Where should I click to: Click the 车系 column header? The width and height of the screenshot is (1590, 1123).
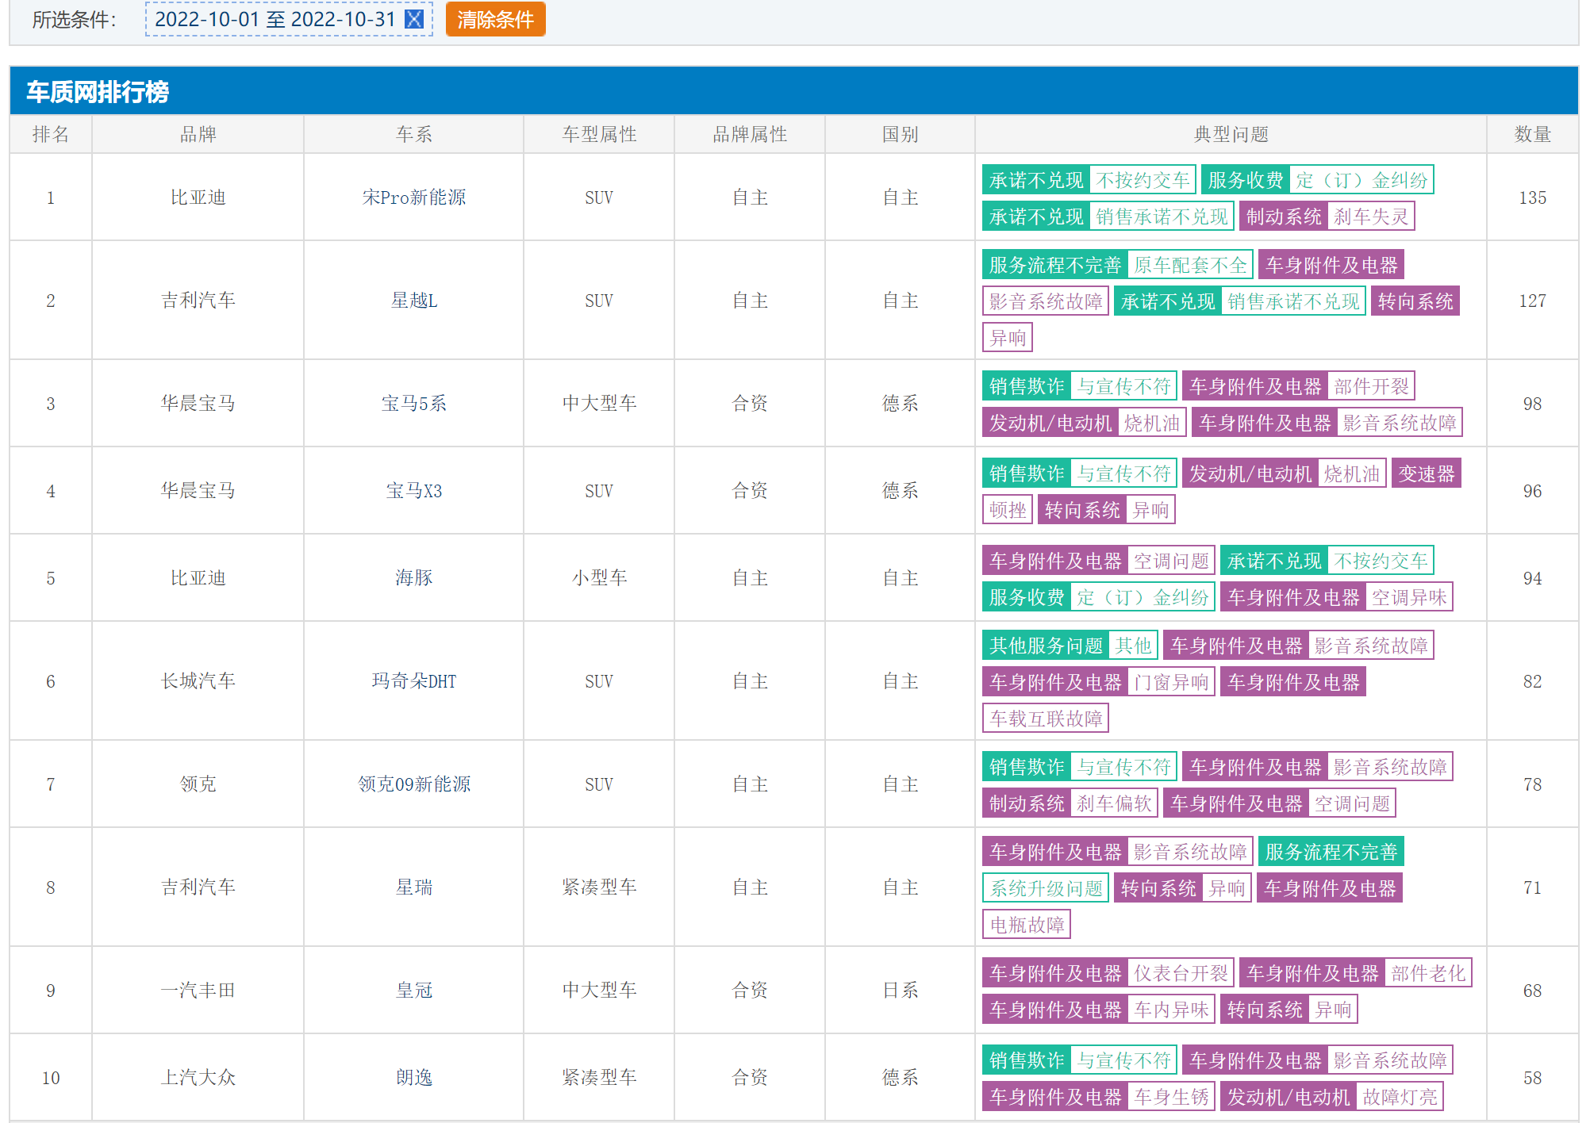coord(413,134)
